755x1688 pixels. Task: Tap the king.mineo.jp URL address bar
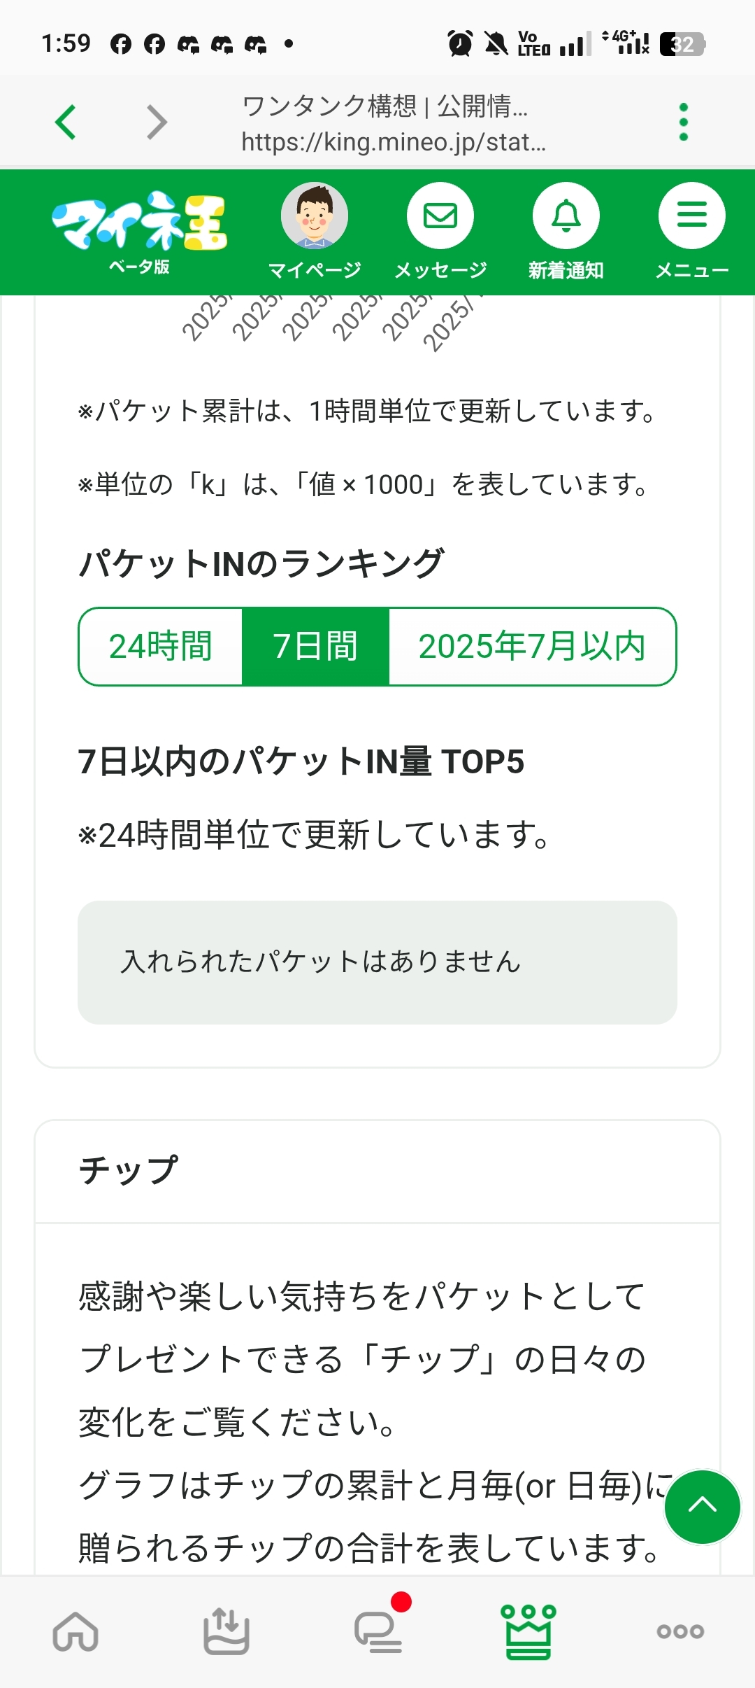point(393,142)
